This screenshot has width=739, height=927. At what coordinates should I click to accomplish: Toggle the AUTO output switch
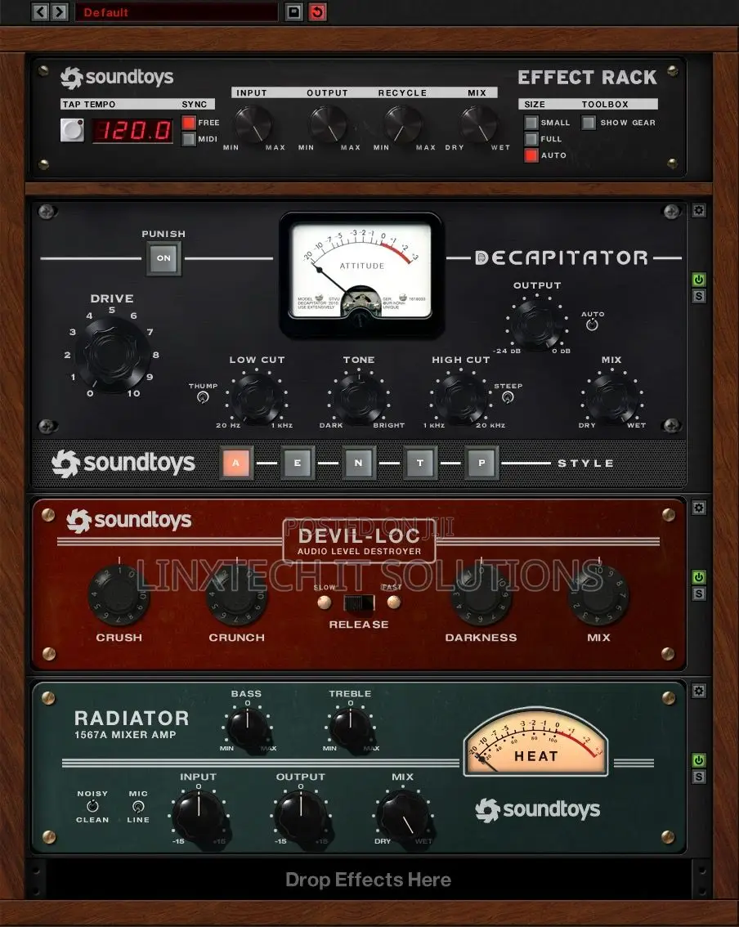[592, 325]
